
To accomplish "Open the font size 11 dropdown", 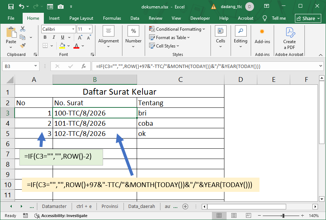I will click(90, 29).
